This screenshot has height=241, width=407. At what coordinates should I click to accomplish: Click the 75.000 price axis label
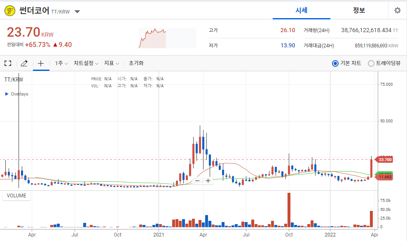pos(386,84)
